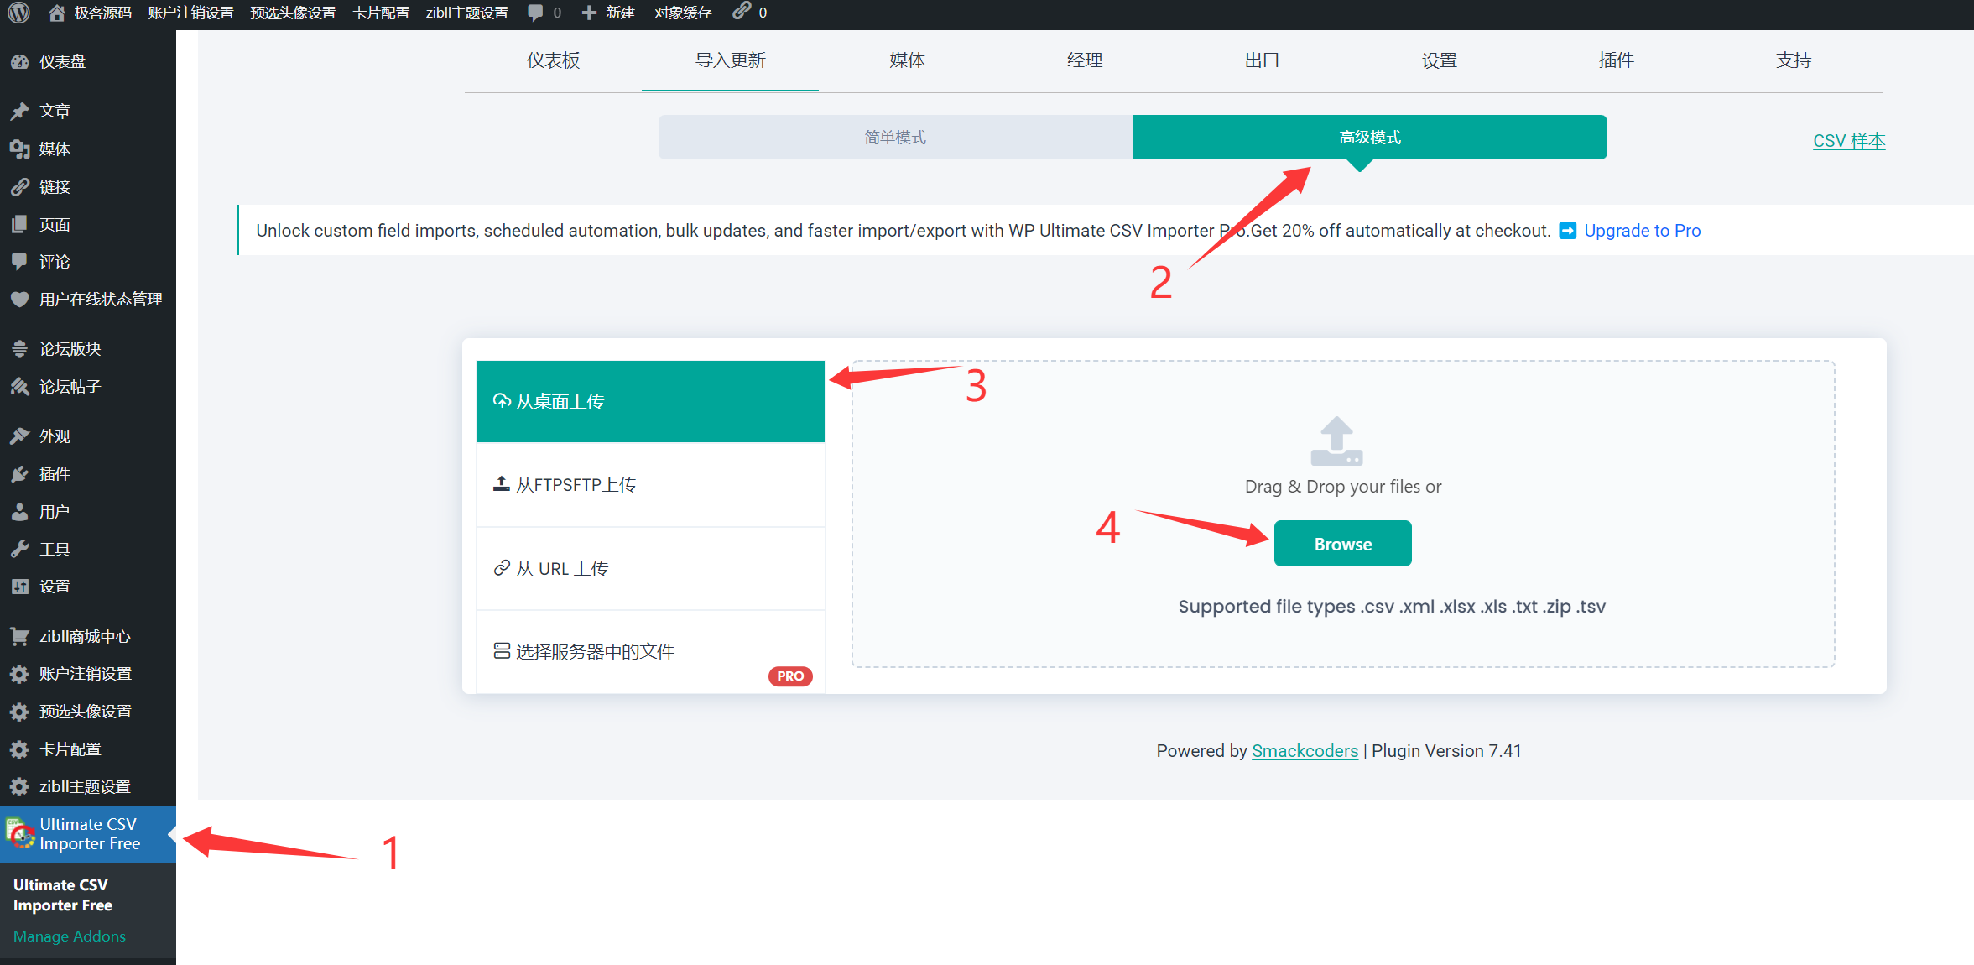Open the 用户 users sidebar icon
Image resolution: width=1974 pixels, height=965 pixels.
pos(19,511)
